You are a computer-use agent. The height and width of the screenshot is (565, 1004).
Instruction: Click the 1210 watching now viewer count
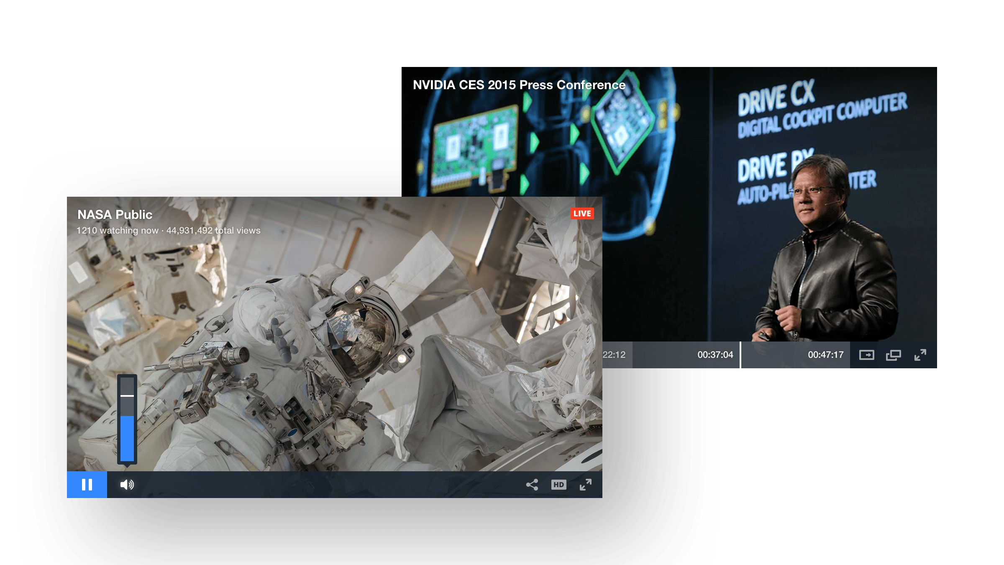click(117, 231)
